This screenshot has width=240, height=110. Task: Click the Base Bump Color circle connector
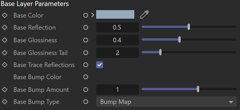pos(86,77)
